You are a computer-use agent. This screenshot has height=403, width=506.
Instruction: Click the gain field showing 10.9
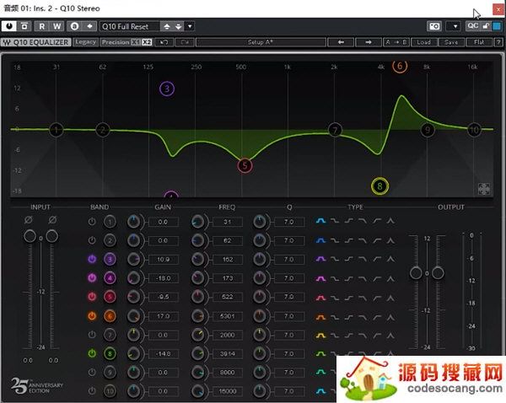(164, 260)
